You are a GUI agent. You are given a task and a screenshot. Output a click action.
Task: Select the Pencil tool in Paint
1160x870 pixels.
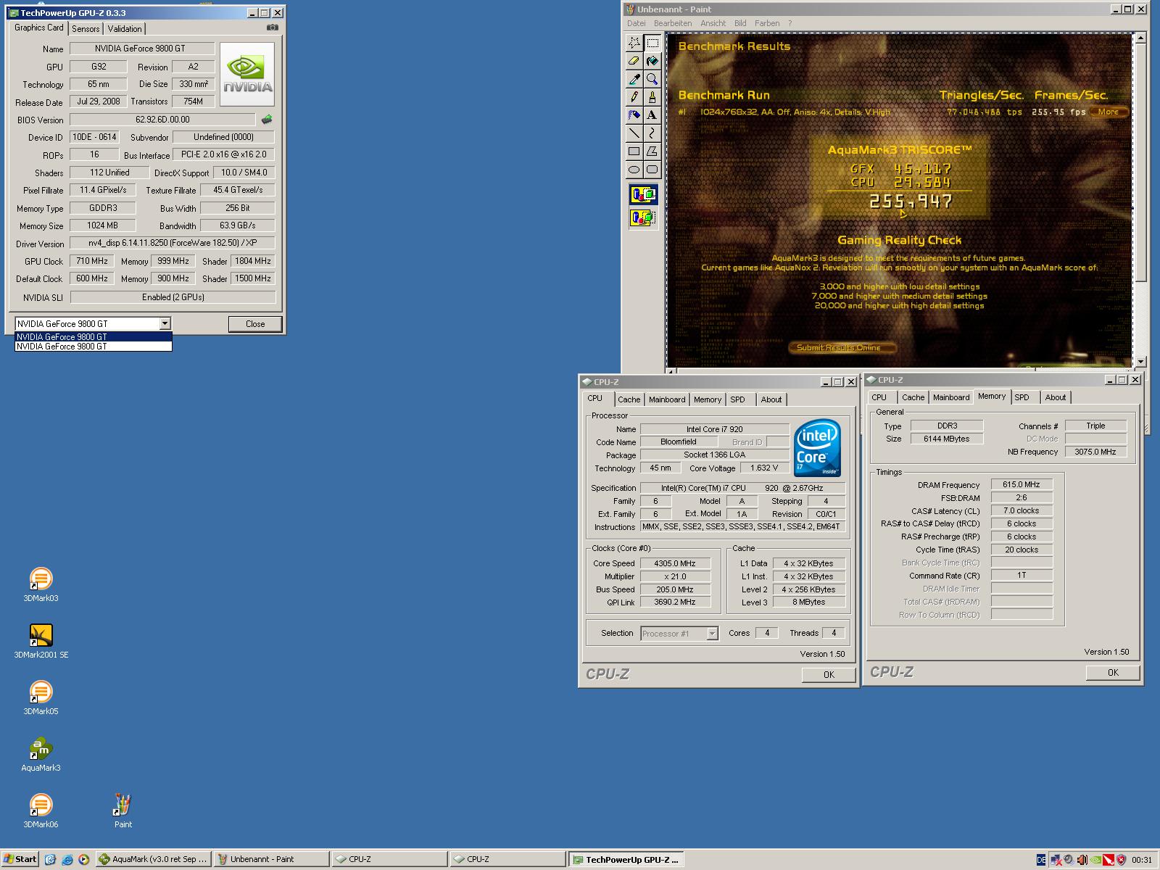pyautogui.click(x=634, y=97)
